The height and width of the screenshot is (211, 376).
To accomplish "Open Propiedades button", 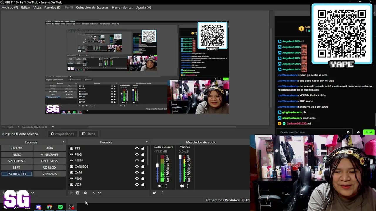I will tap(62, 134).
